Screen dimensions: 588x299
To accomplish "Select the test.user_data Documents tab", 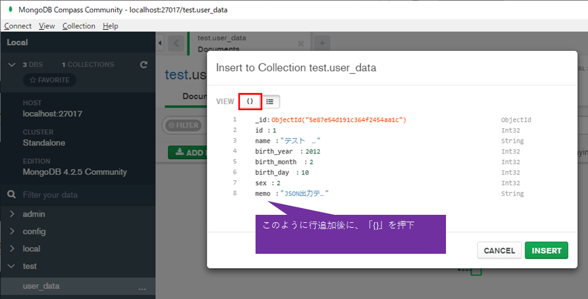I will tap(249, 43).
